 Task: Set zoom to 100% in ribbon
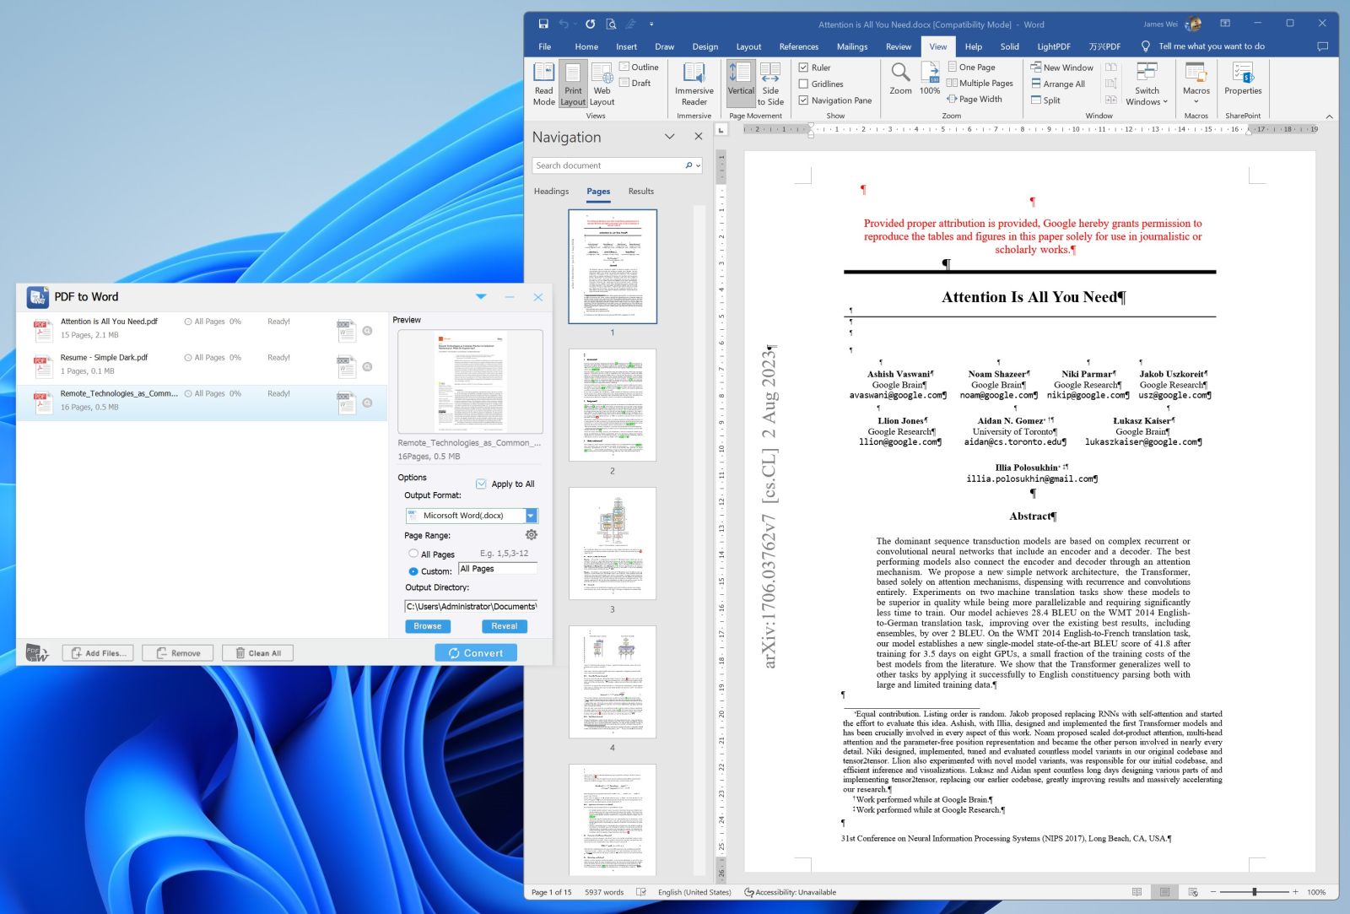pyautogui.click(x=930, y=78)
